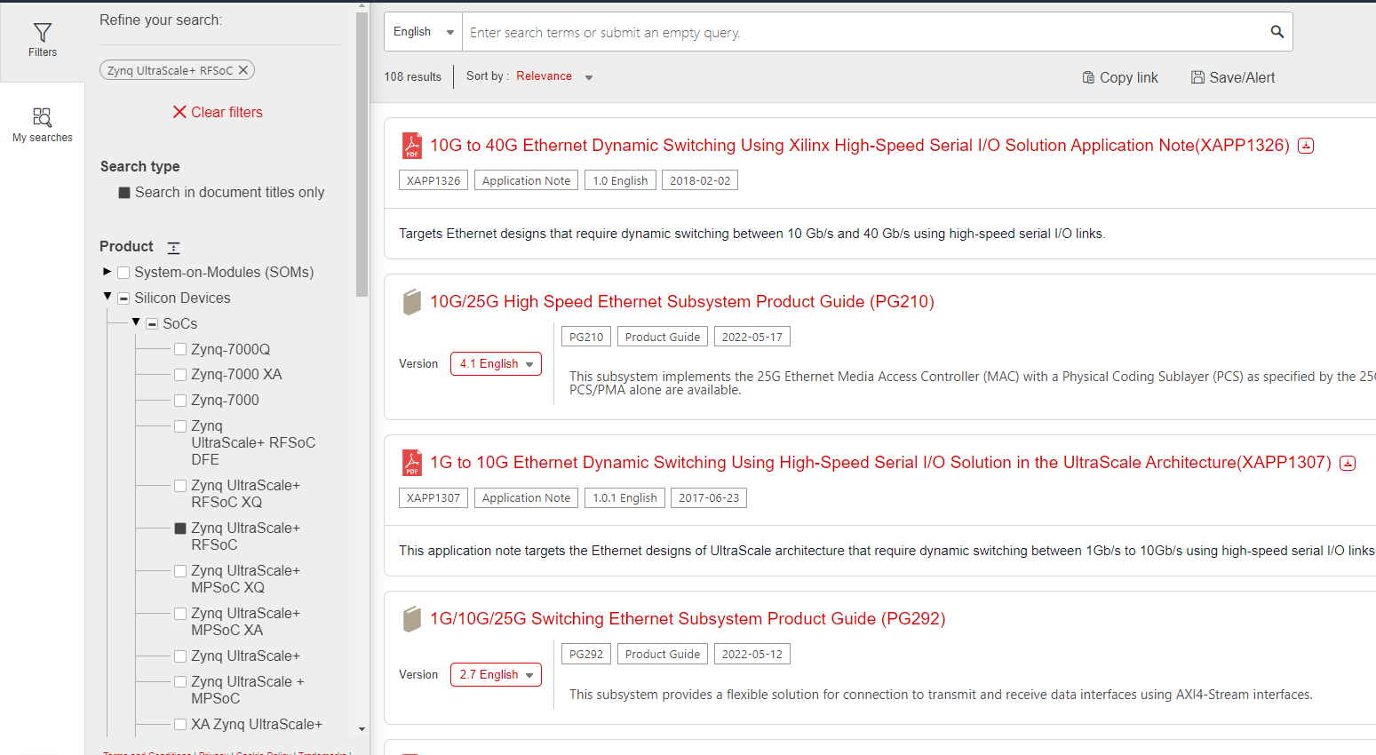The width and height of the screenshot is (1376, 755).
Task: Check the Zynq-7000 product filter
Action: click(180, 400)
